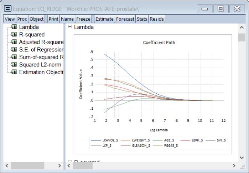Expand the R-squared section below the chart
The width and height of the screenshot is (249, 173).
pos(70,162)
